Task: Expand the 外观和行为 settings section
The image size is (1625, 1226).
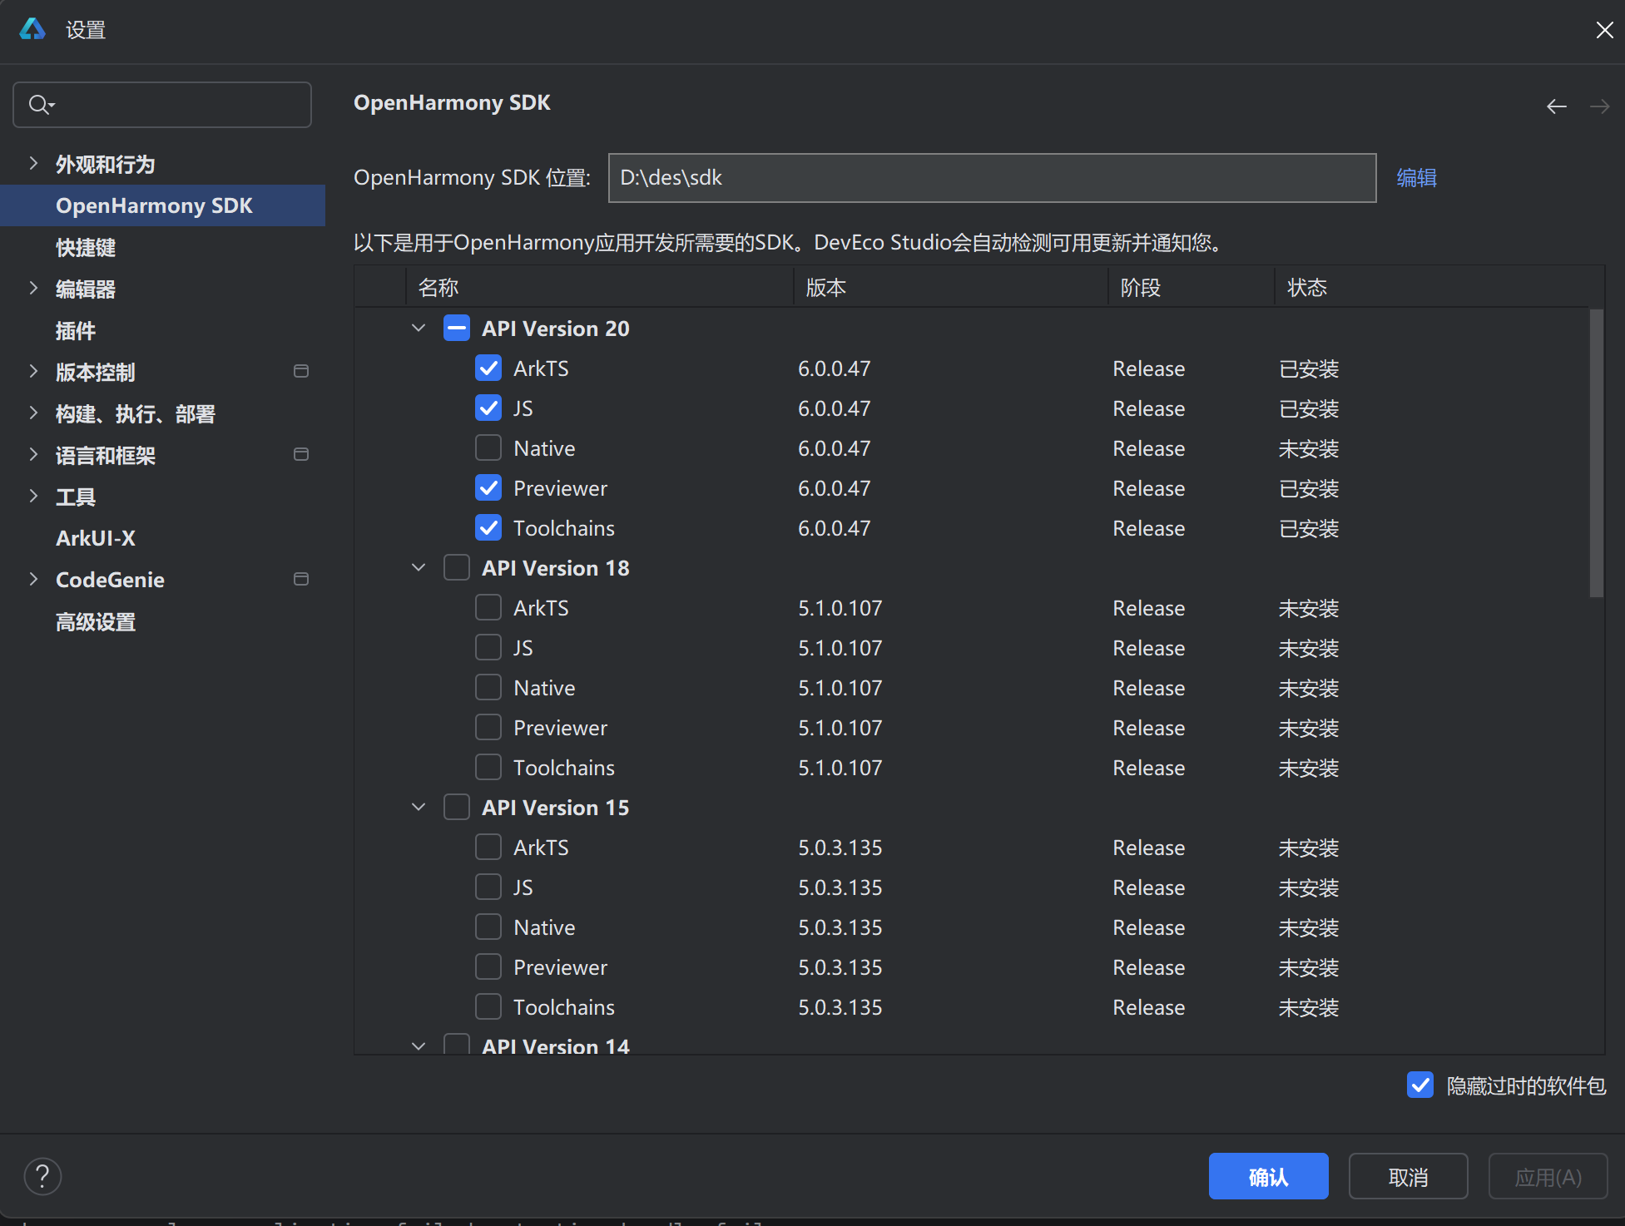Action: click(x=33, y=164)
